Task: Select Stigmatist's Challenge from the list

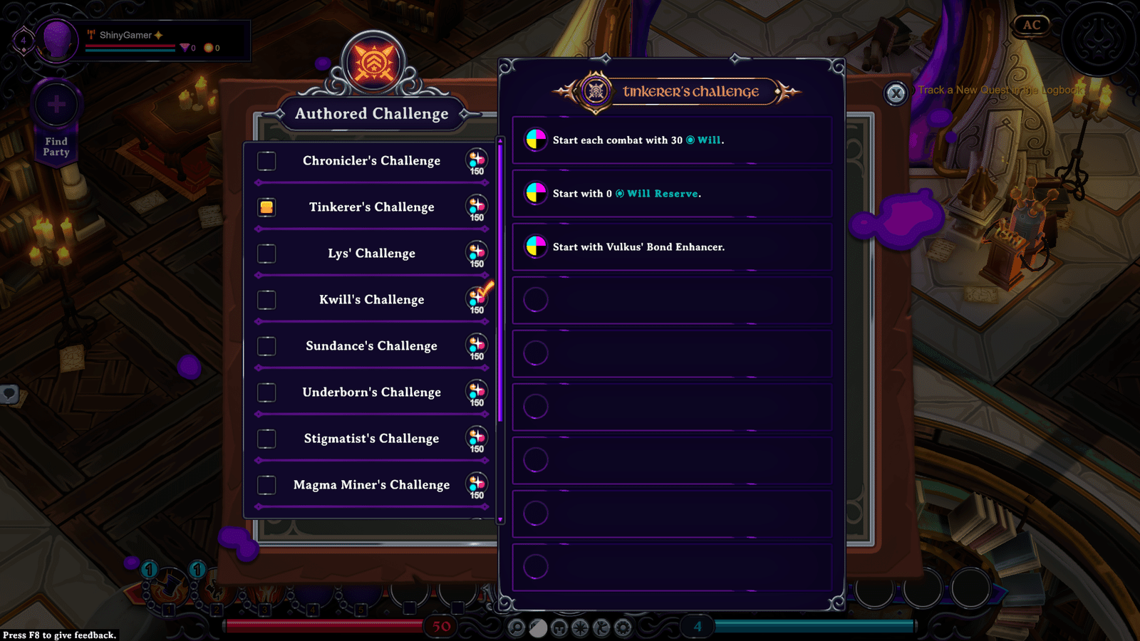Action: click(x=371, y=439)
